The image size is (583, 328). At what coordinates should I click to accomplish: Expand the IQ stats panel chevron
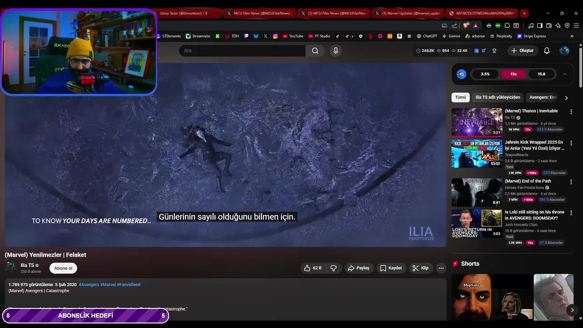tap(565, 74)
